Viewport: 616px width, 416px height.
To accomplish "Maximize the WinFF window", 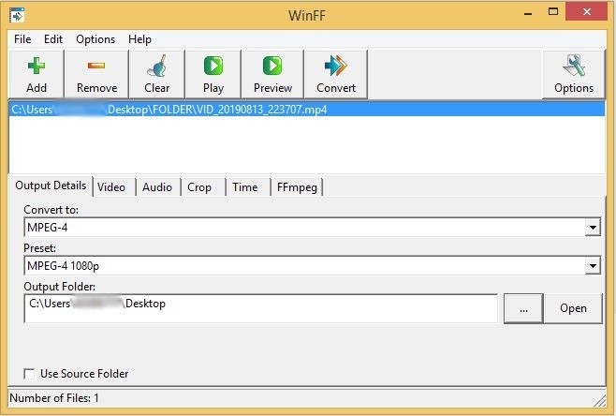I will [553, 12].
